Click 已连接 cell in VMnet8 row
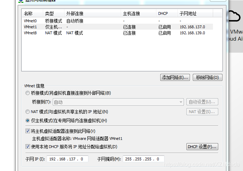 coord(129,33)
